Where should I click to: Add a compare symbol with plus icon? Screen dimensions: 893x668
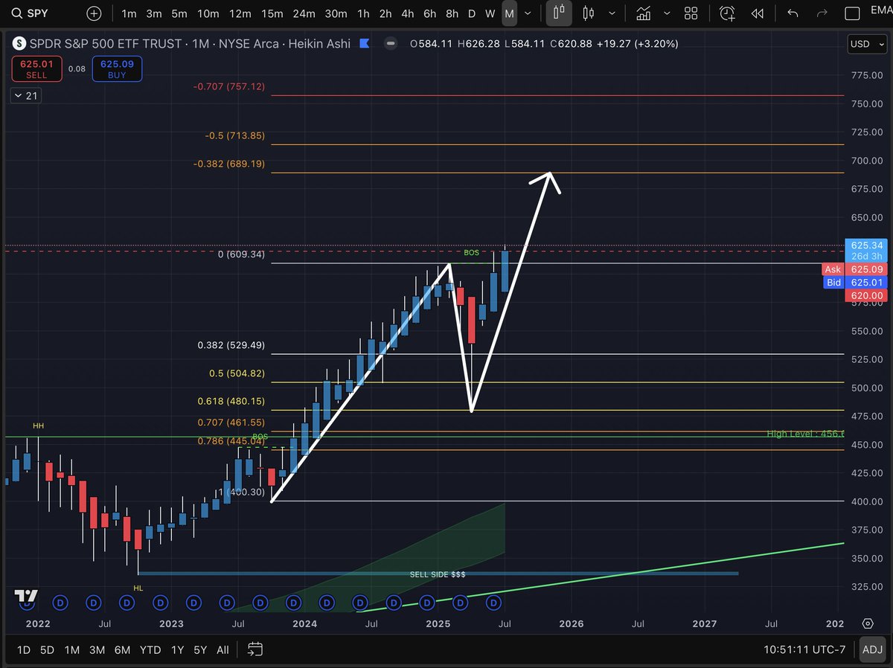pyautogui.click(x=94, y=13)
